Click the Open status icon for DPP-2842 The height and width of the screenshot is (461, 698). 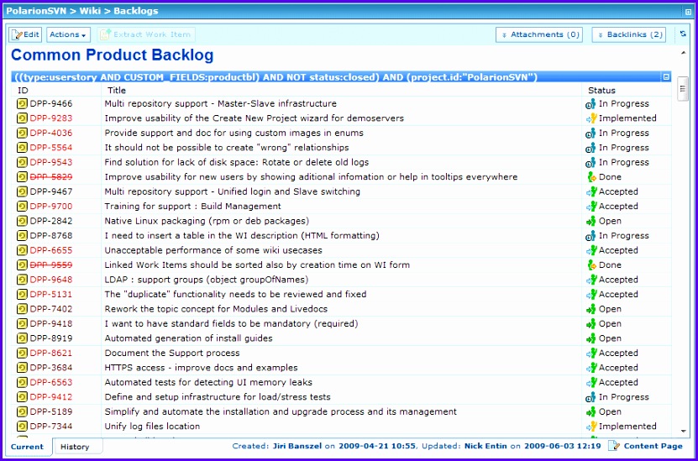590,222
